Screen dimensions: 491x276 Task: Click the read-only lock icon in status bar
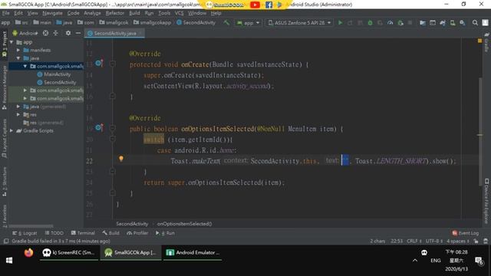(476, 241)
